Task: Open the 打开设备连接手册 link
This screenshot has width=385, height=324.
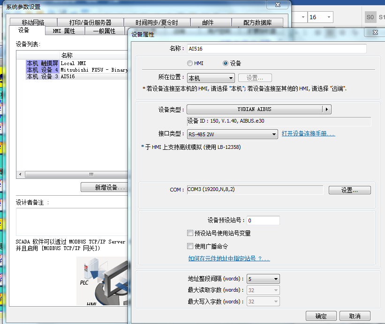Action: point(308,134)
